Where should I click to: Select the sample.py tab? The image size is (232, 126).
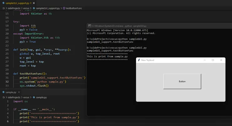click(x=11, y=92)
